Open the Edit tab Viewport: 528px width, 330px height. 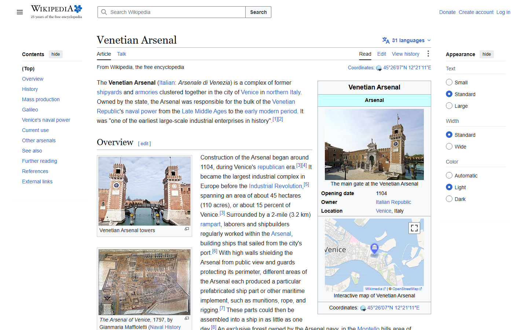point(382,54)
